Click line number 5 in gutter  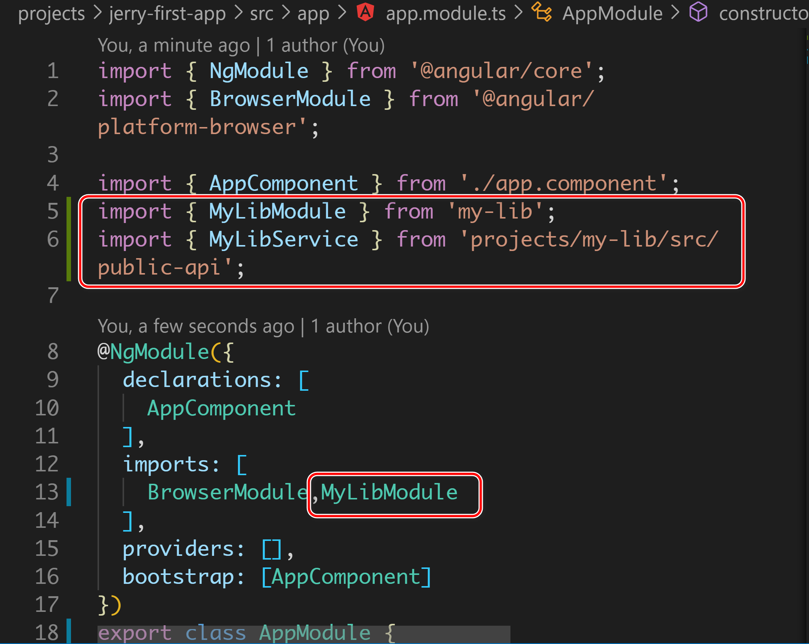(53, 211)
